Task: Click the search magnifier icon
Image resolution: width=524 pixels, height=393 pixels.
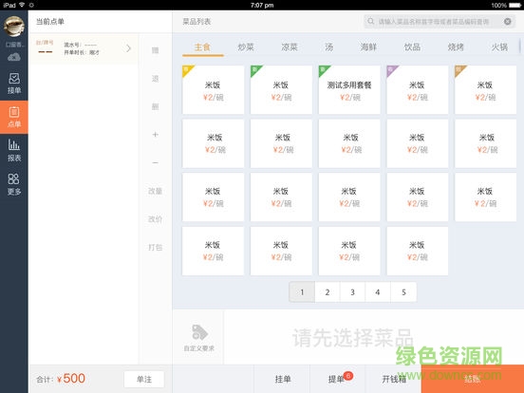Action: [x=370, y=22]
